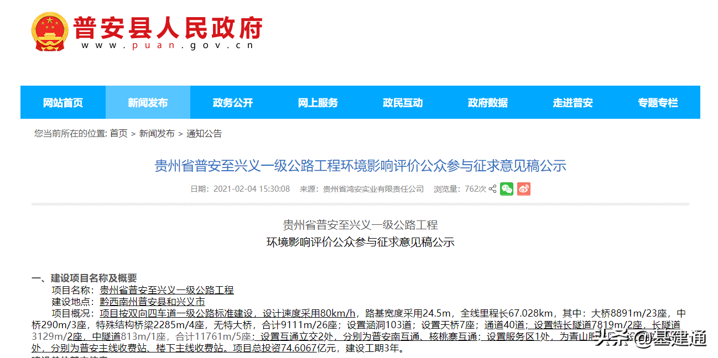718x358 pixels.
Task: Open the 网站首页 menu item
Action: tap(63, 103)
